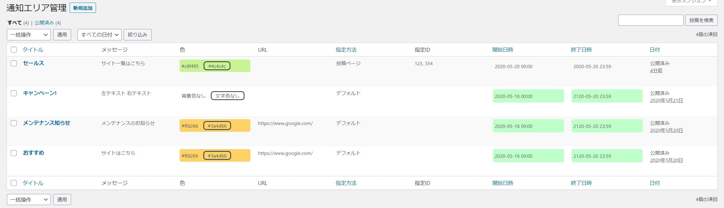Click the 2020-05-20 00:00 start date
This screenshot has width=724, height=208.
pyautogui.click(x=514, y=66)
